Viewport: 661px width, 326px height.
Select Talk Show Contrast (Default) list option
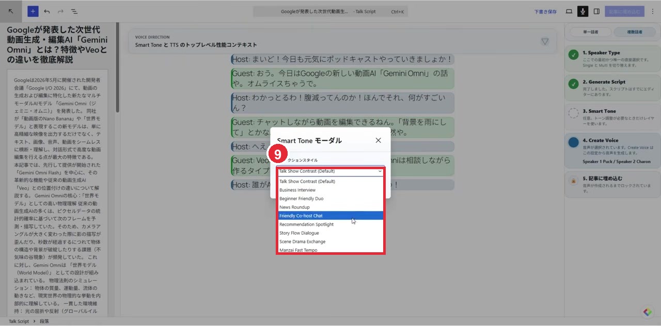coord(330,181)
